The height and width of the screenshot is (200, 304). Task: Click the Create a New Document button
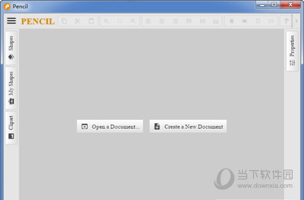[188, 127]
